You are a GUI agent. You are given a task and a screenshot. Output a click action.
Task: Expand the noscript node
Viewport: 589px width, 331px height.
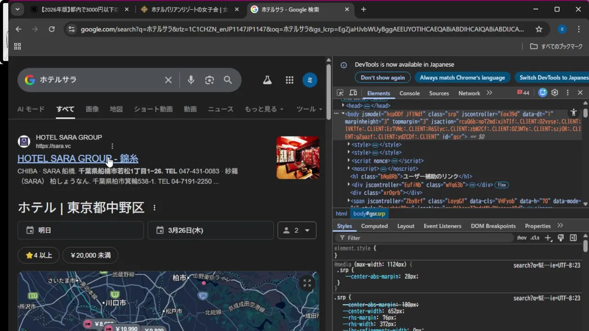point(349,169)
